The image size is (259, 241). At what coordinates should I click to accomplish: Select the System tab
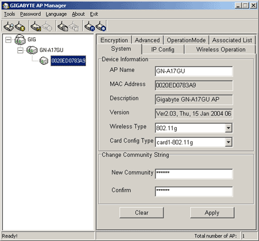click(119, 49)
